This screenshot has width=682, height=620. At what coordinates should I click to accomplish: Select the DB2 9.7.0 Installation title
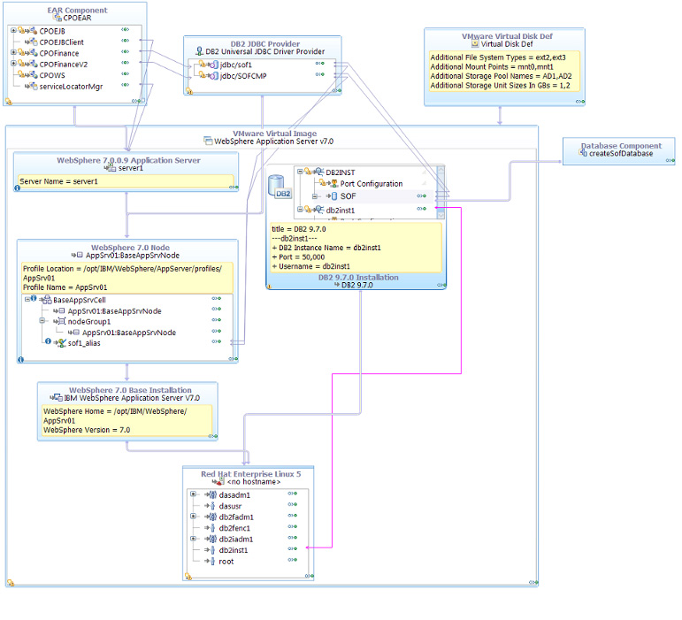click(x=358, y=278)
